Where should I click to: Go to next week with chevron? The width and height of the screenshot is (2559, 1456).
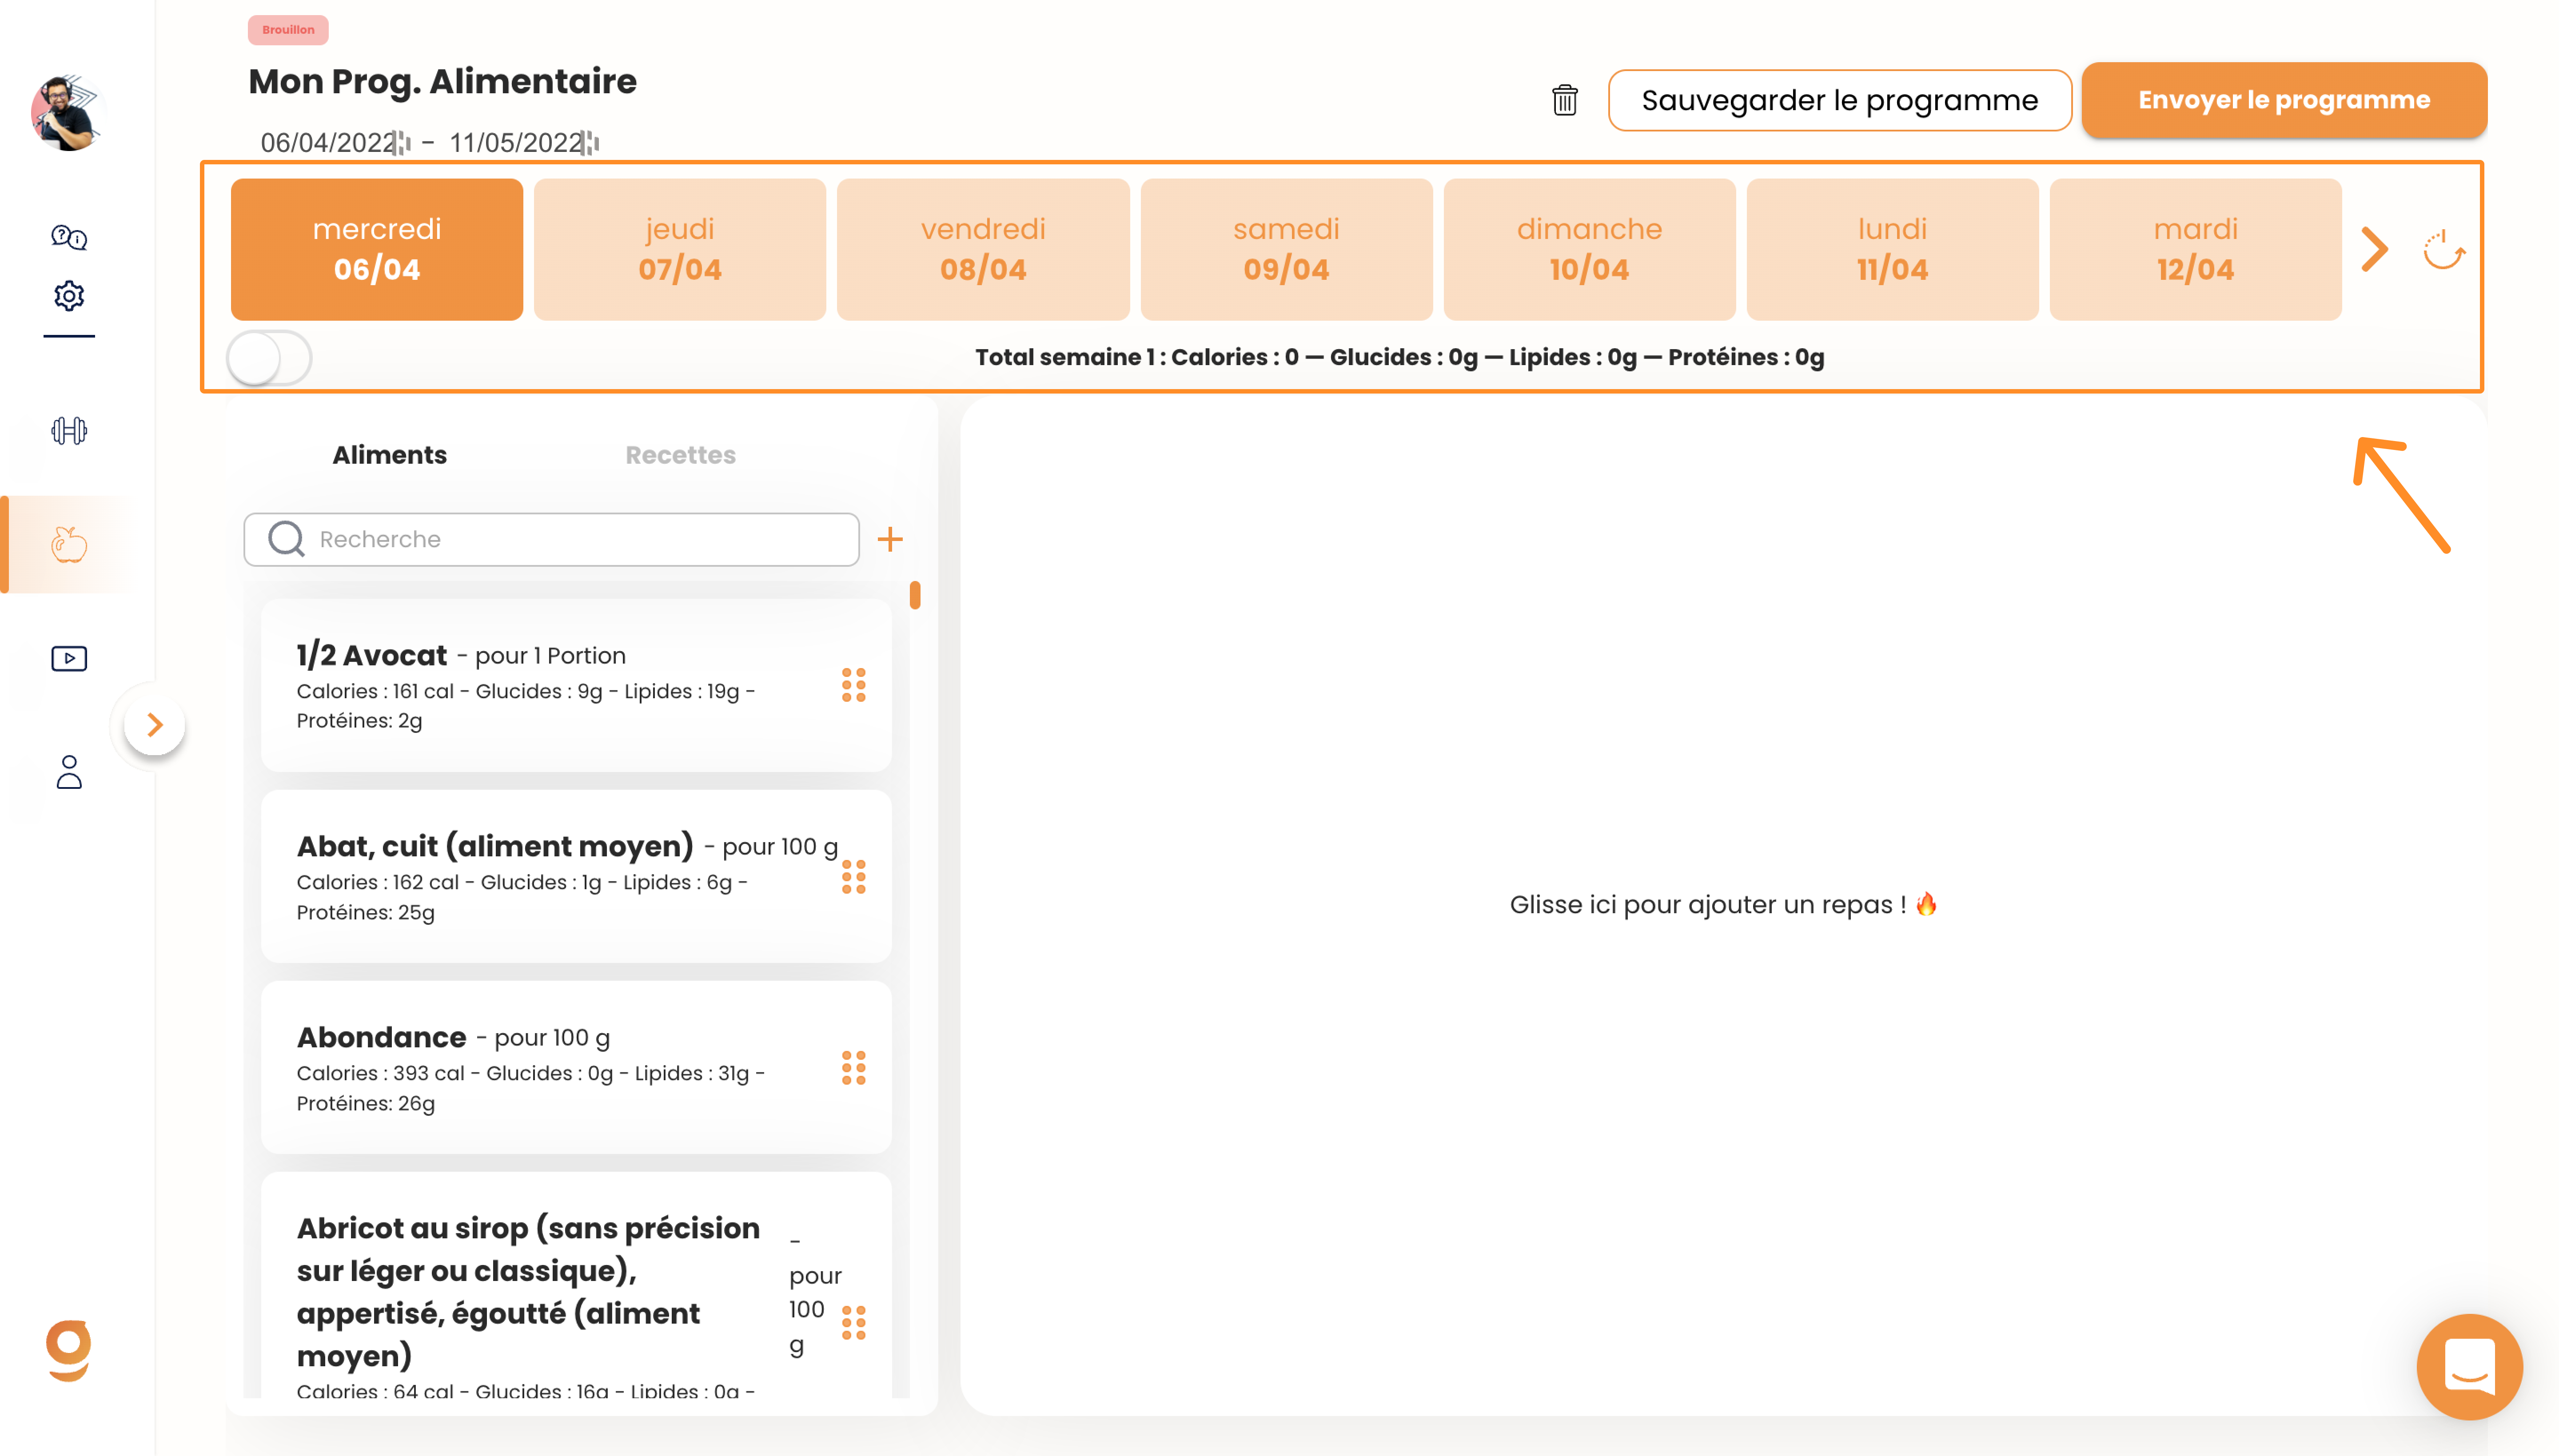[2375, 249]
